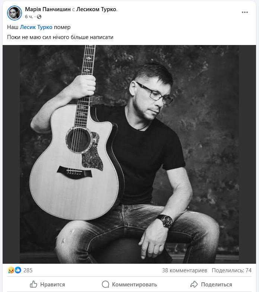This screenshot has width=259, height=292.
Task: Click the blue Лесик Турко mention link
Action: coord(36,27)
